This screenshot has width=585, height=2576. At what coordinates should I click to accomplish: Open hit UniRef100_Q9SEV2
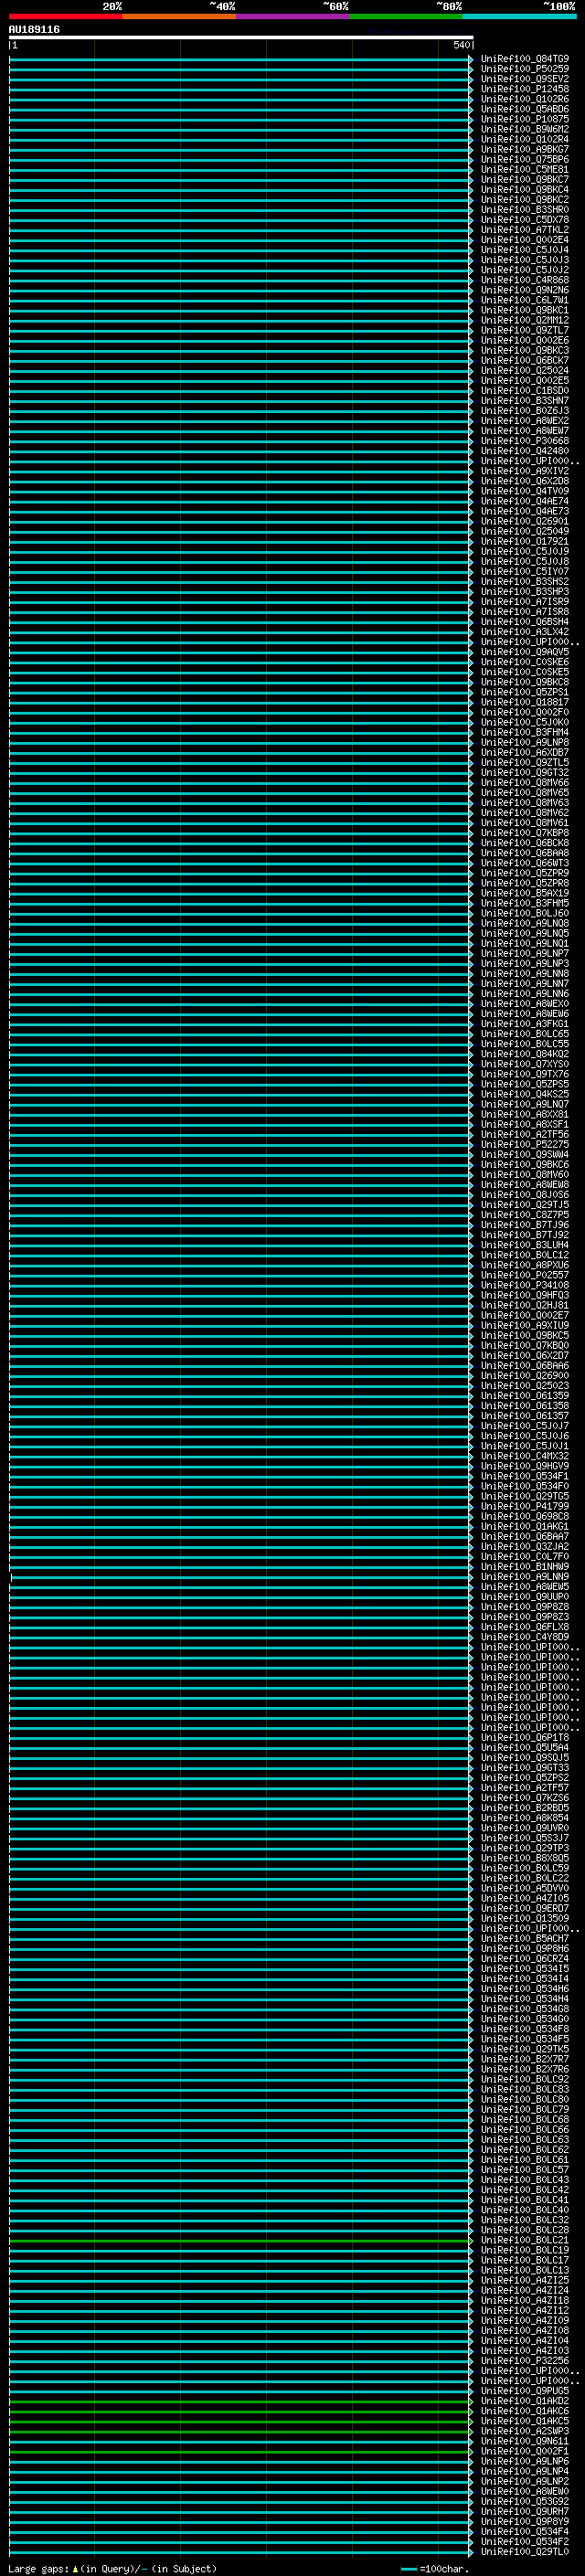click(525, 79)
